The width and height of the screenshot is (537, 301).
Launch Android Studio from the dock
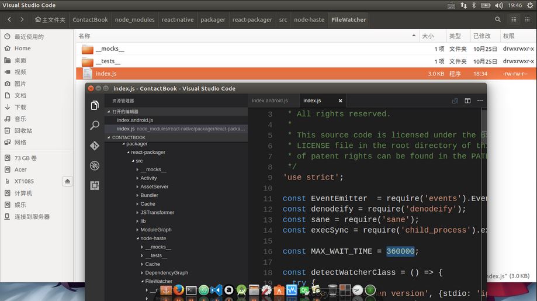click(x=241, y=290)
